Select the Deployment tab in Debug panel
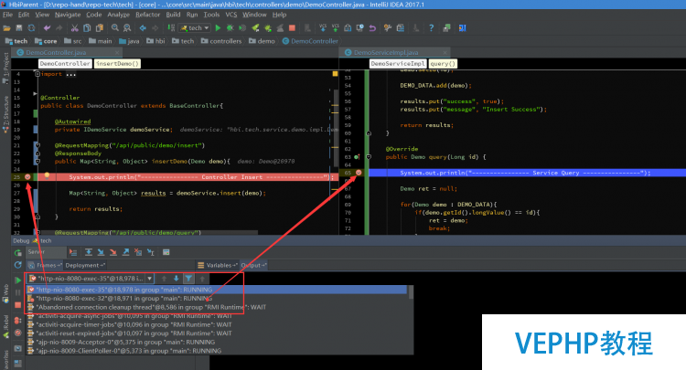 [x=85, y=265]
